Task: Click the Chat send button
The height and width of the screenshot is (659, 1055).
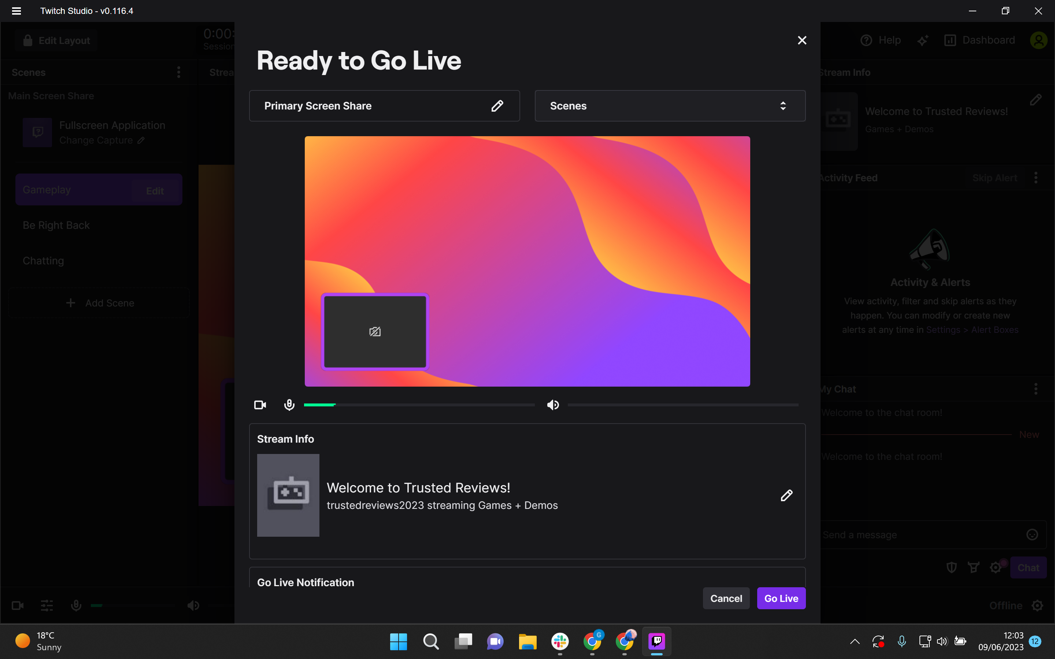Action: [1028, 567]
